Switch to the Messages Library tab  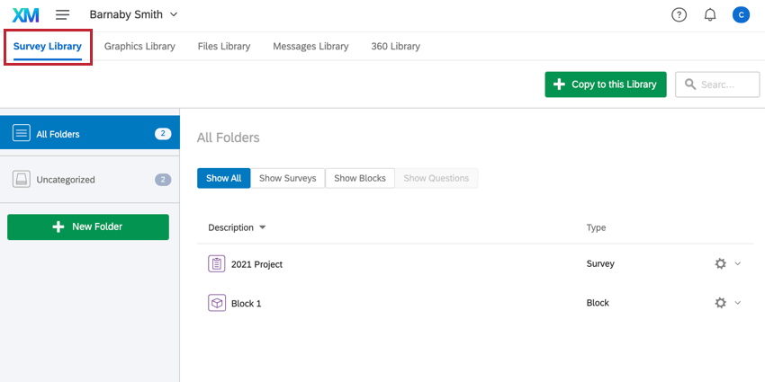click(x=310, y=46)
